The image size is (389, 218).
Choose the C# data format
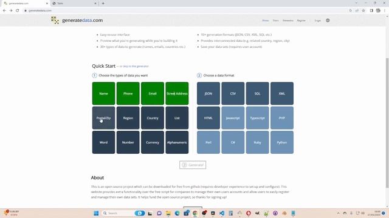coord(233,142)
